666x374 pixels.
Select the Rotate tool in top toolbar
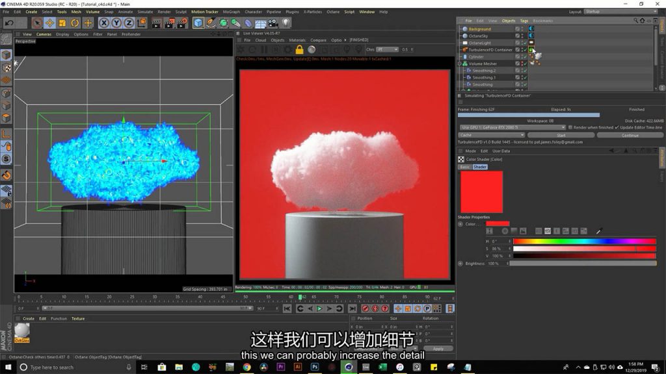[75, 23]
